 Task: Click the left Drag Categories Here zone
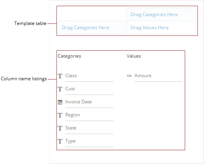[x=92, y=28]
